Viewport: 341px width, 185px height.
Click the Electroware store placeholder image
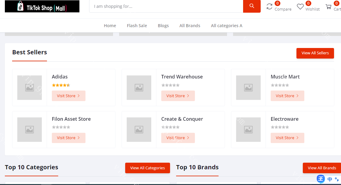[x=248, y=129]
